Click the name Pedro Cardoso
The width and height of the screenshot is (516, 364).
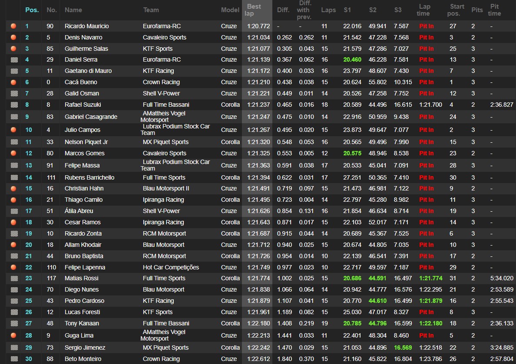click(x=84, y=301)
